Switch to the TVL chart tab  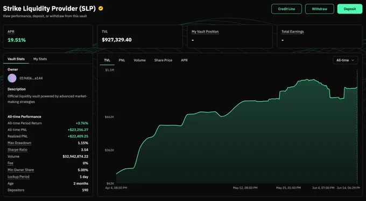[x=107, y=60]
